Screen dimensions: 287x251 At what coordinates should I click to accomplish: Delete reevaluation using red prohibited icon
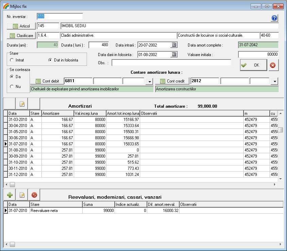[x=34, y=195]
